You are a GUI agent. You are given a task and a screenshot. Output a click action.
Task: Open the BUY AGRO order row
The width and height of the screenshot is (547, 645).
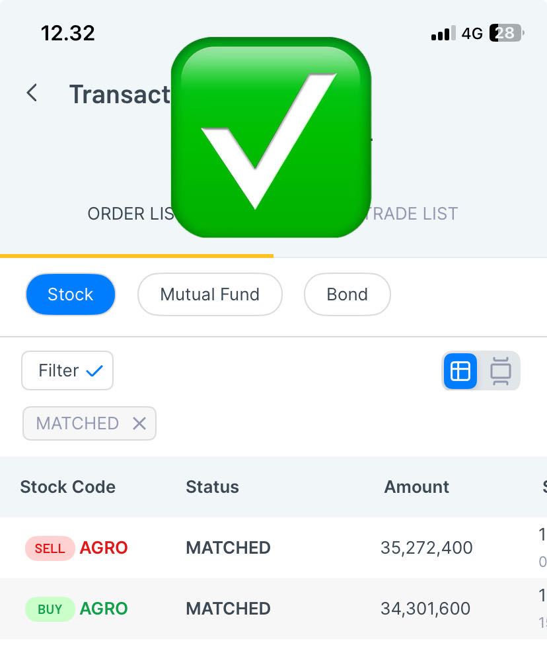pos(273,609)
